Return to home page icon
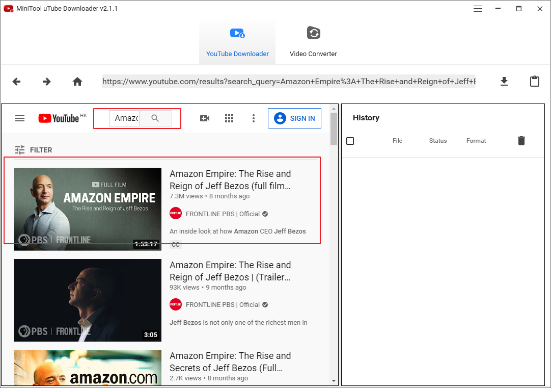 tap(77, 82)
